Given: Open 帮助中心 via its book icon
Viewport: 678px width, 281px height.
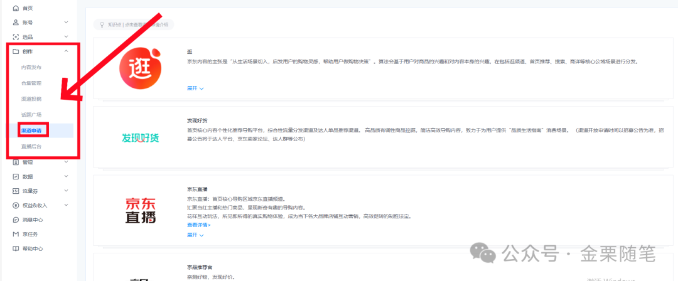Looking at the screenshot, I should (16, 248).
